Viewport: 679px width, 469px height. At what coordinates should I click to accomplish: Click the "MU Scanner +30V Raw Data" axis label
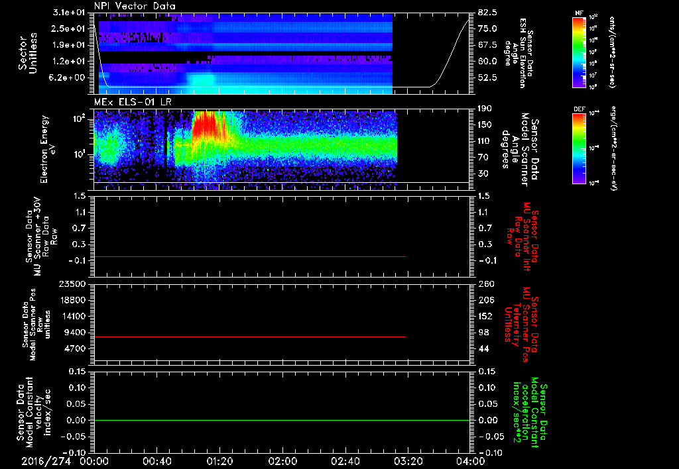[x=42, y=236]
